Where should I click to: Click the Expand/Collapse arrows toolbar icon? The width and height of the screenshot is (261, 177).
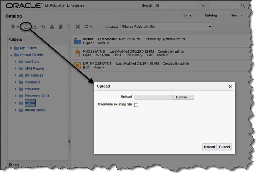click(86, 27)
